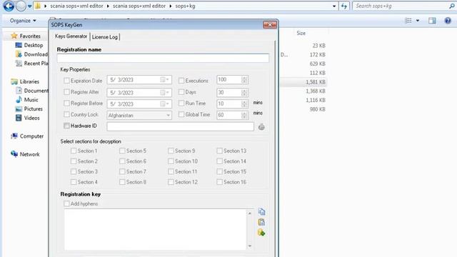Switch to License Log tab
The width and height of the screenshot is (457, 257).
point(105,37)
